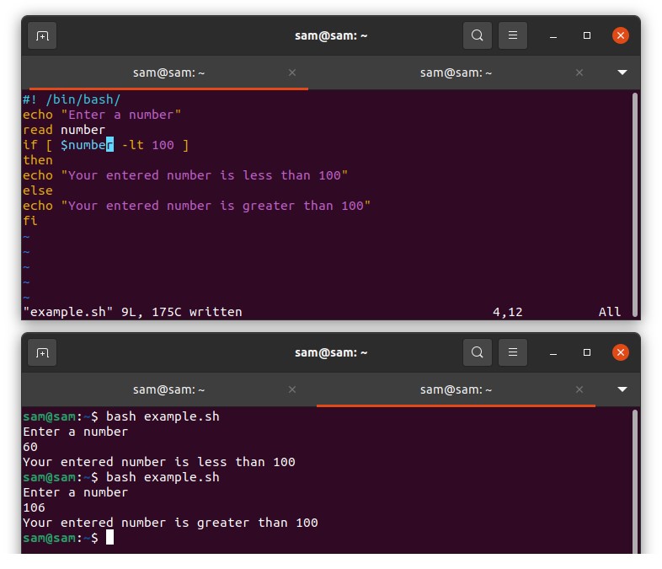Expand the tab list arrow in the lower terminal
Viewport: 662px width, 569px height.
622,389
